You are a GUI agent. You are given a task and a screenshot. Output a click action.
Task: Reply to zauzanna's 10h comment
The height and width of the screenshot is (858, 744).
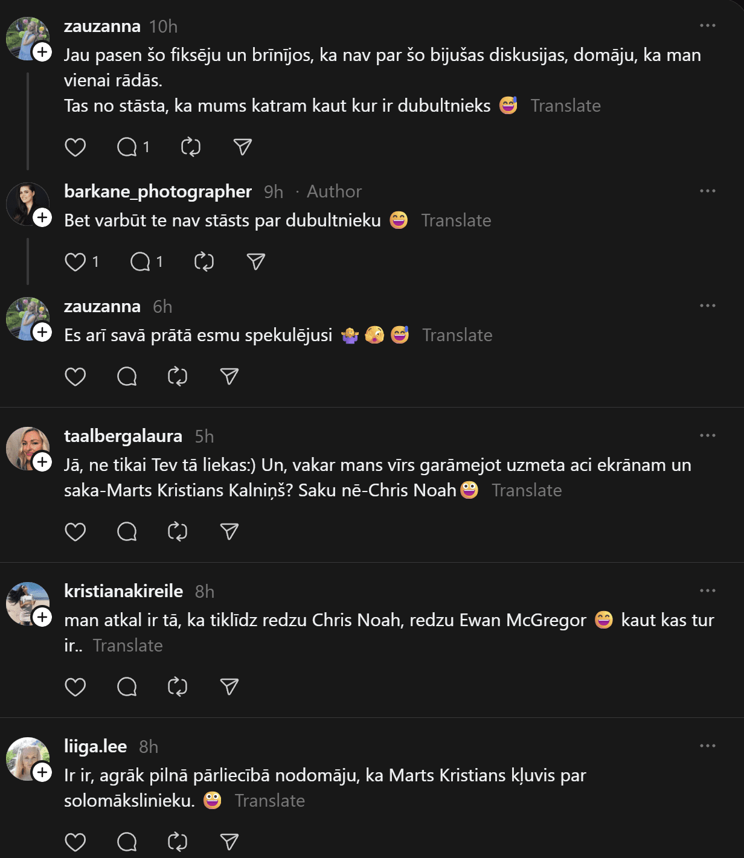[127, 147]
